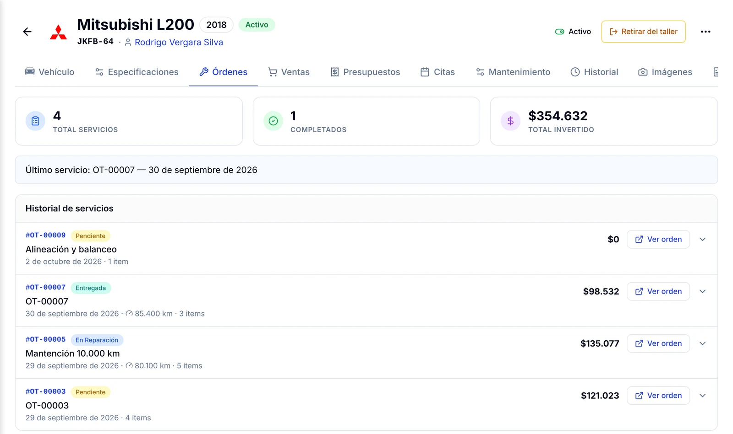733x434 pixels.
Task: Open the Presupuestos tab
Action: point(365,72)
